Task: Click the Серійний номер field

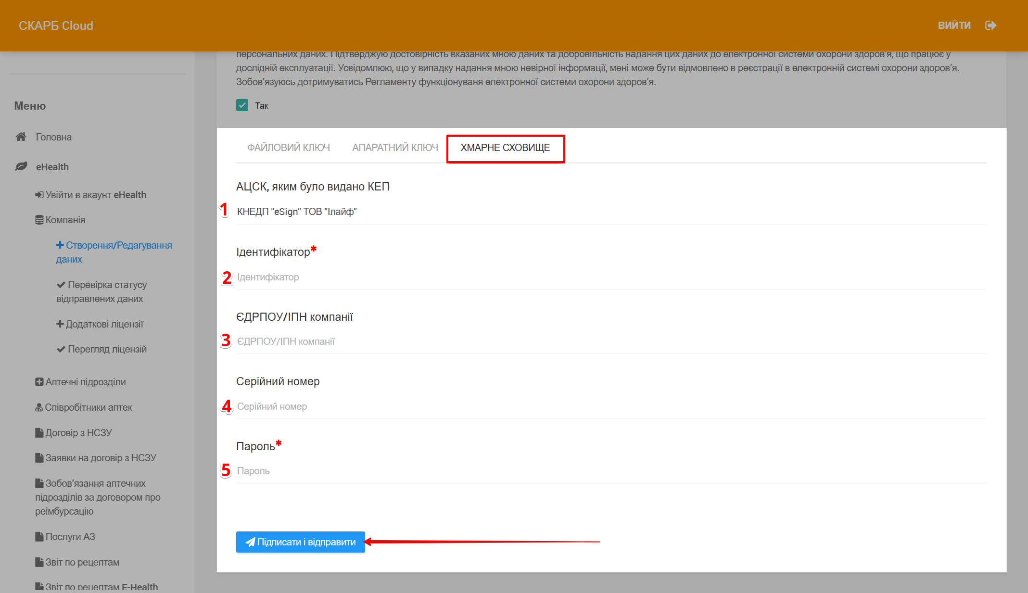Action: point(610,406)
